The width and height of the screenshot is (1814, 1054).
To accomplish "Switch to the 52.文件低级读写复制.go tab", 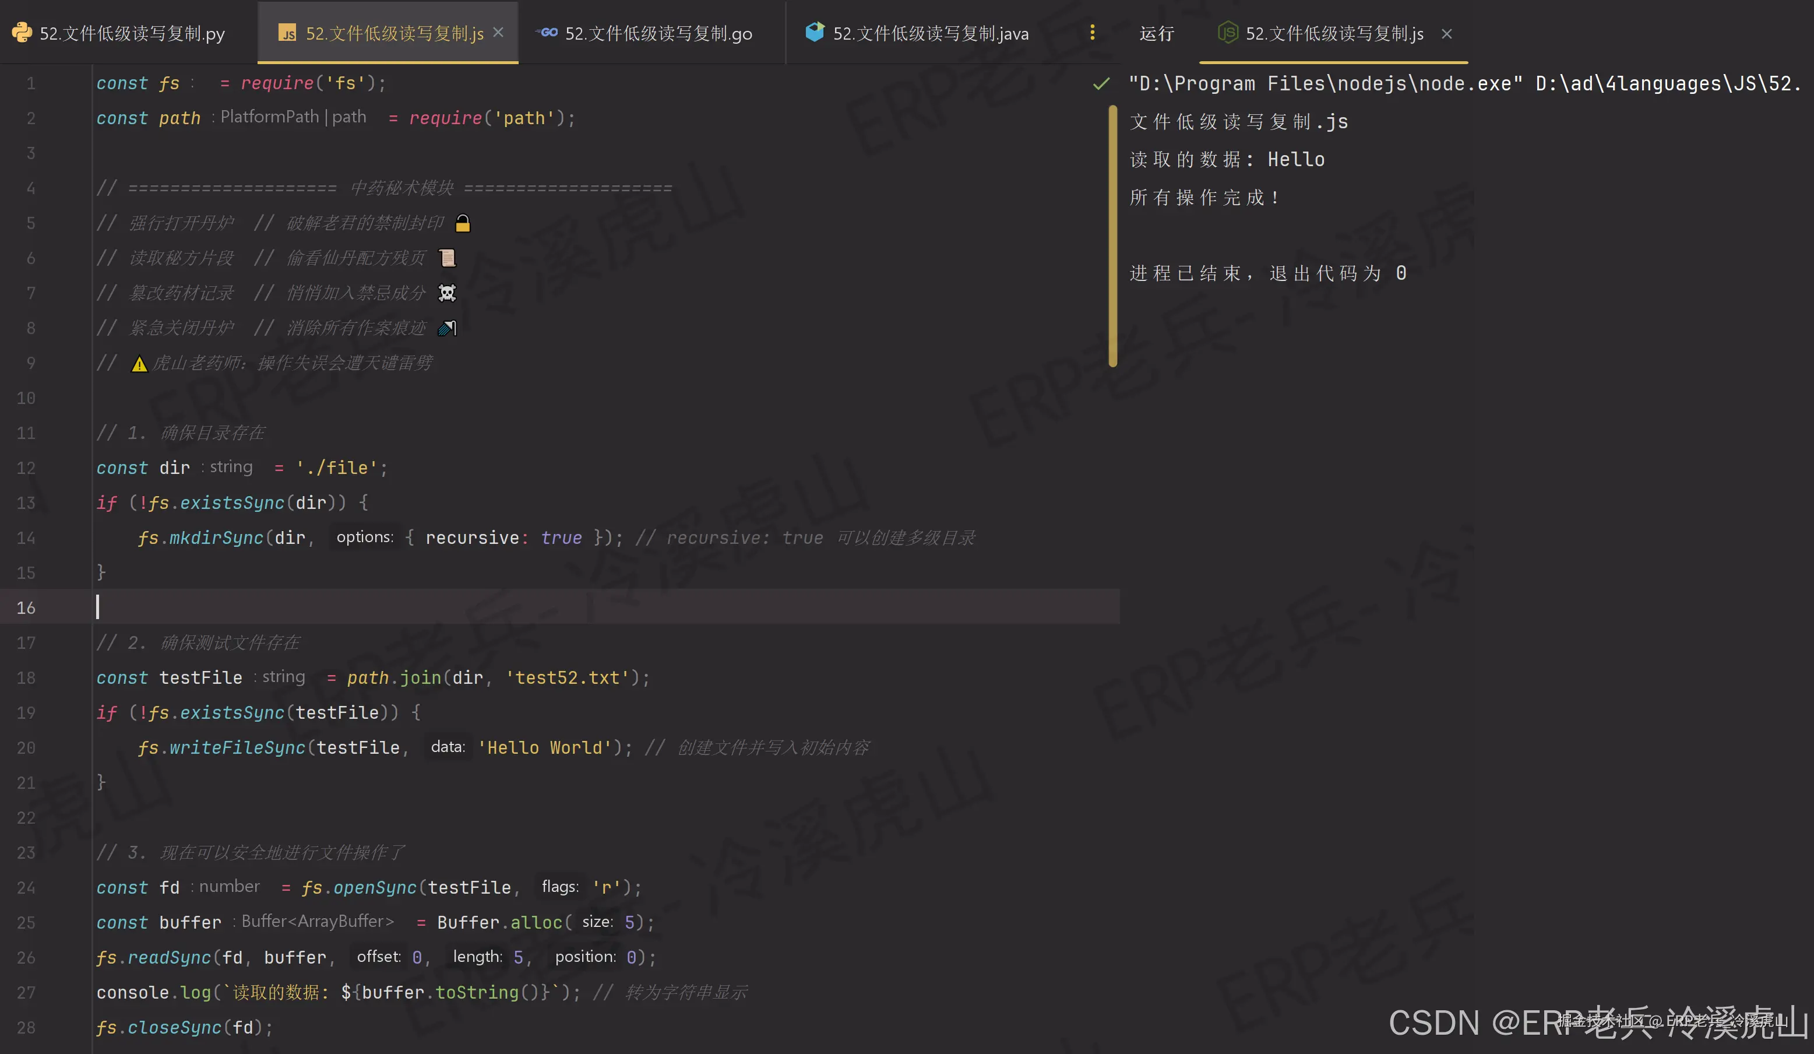I will (658, 34).
